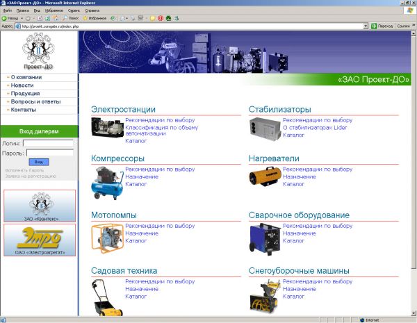The image size is (417, 323).
Task: Refresh the page with Refresh icon
Action: (x=47, y=18)
